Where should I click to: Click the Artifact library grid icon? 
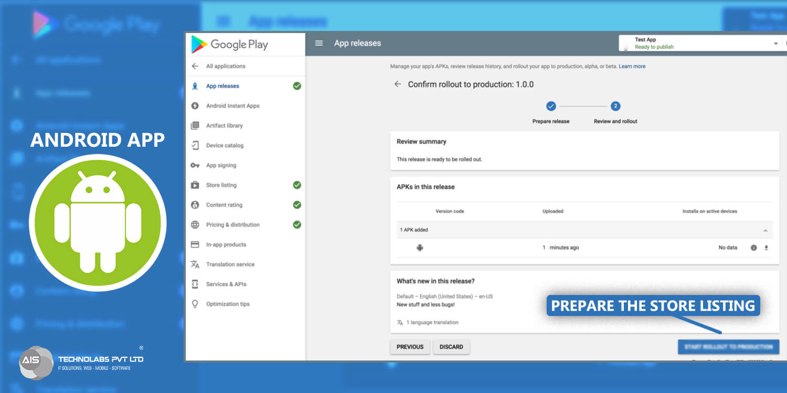[195, 126]
